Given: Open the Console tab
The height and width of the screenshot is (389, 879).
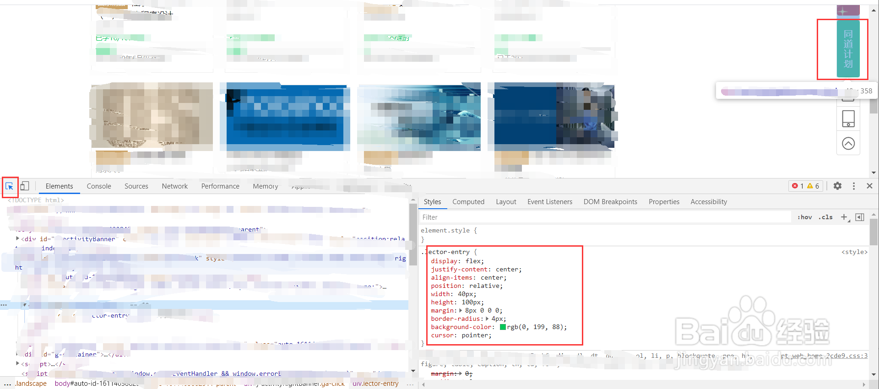Looking at the screenshot, I should [x=99, y=186].
